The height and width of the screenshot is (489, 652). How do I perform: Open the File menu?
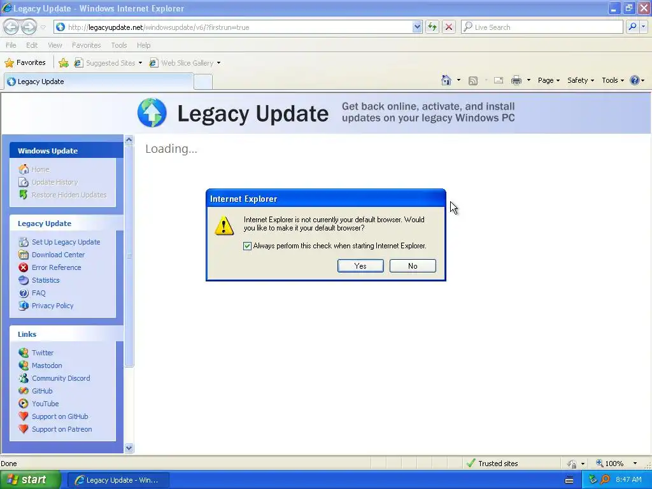coord(11,45)
